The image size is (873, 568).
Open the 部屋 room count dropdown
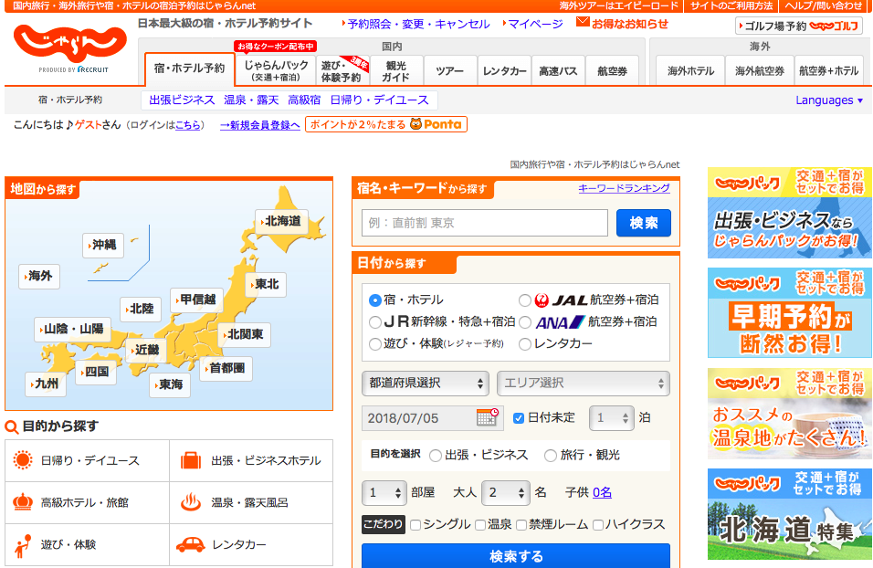384,492
